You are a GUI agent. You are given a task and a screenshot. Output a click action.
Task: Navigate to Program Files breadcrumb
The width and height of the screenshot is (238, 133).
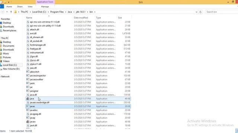(x=57, y=12)
